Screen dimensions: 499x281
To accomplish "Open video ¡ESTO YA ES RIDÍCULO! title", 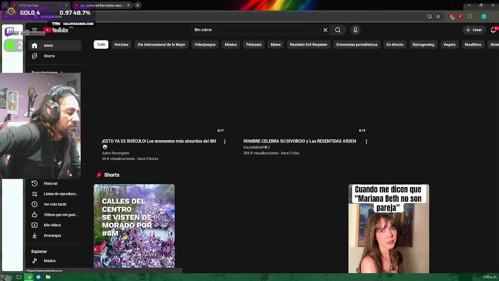I will 159,144.
